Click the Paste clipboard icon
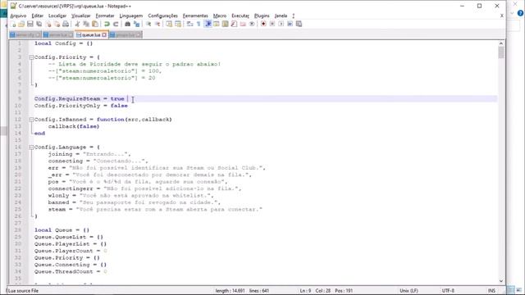The width and height of the screenshot is (525, 295). click(x=95, y=24)
